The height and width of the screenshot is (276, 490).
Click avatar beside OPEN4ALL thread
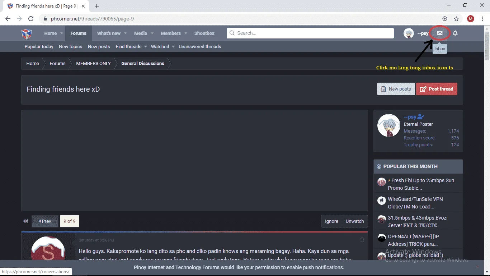click(x=382, y=238)
